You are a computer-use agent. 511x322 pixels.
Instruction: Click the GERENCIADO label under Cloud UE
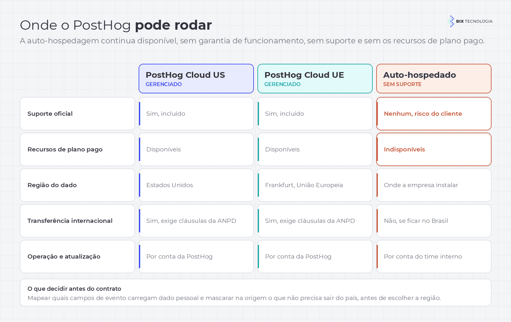point(282,84)
